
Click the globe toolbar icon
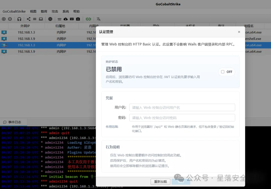50,19
